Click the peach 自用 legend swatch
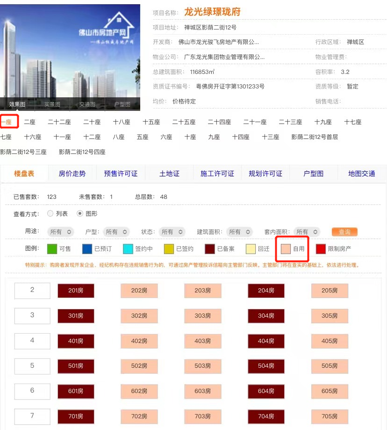The width and height of the screenshot is (387, 430). pos(286,249)
